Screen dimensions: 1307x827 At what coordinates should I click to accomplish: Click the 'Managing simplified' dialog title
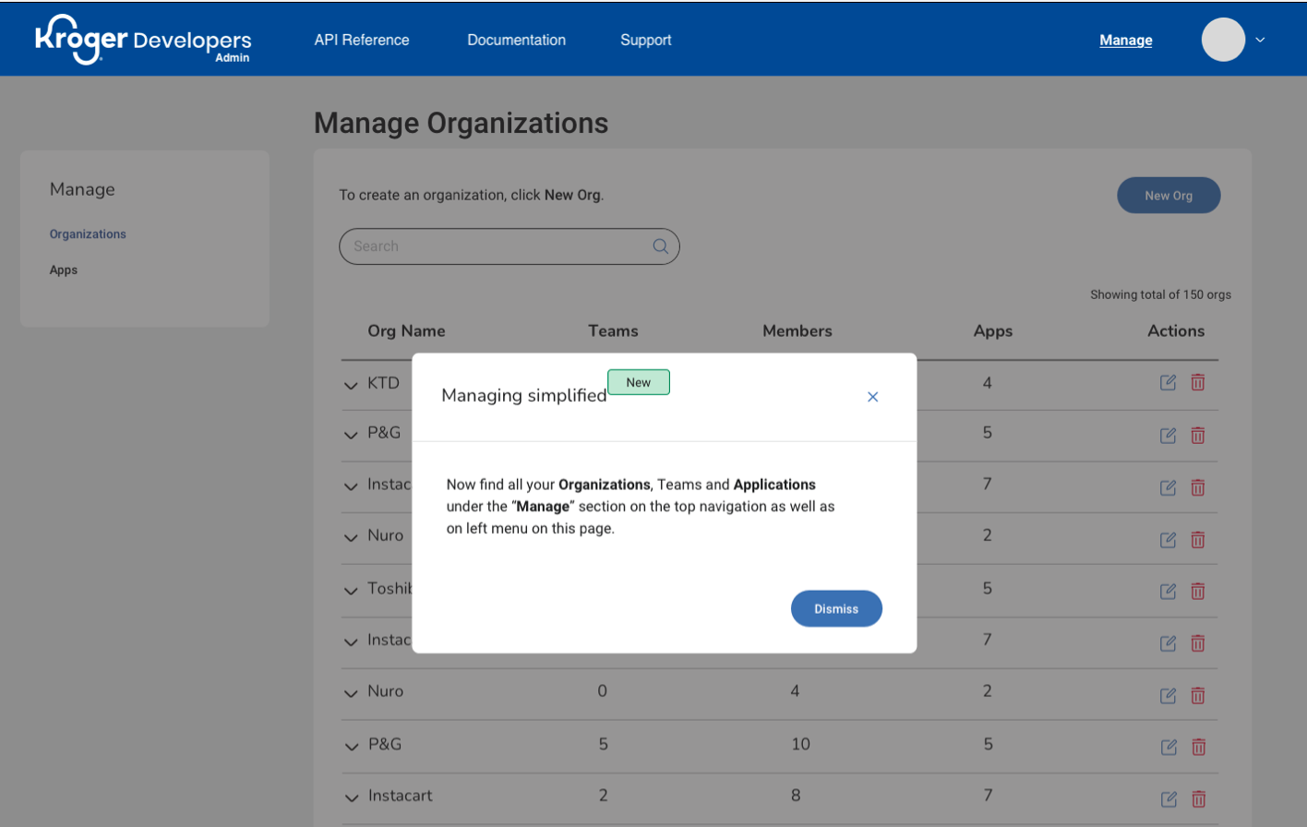(x=524, y=395)
